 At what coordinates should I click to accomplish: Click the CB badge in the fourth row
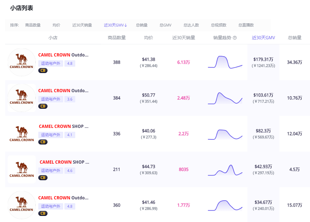click(43, 178)
